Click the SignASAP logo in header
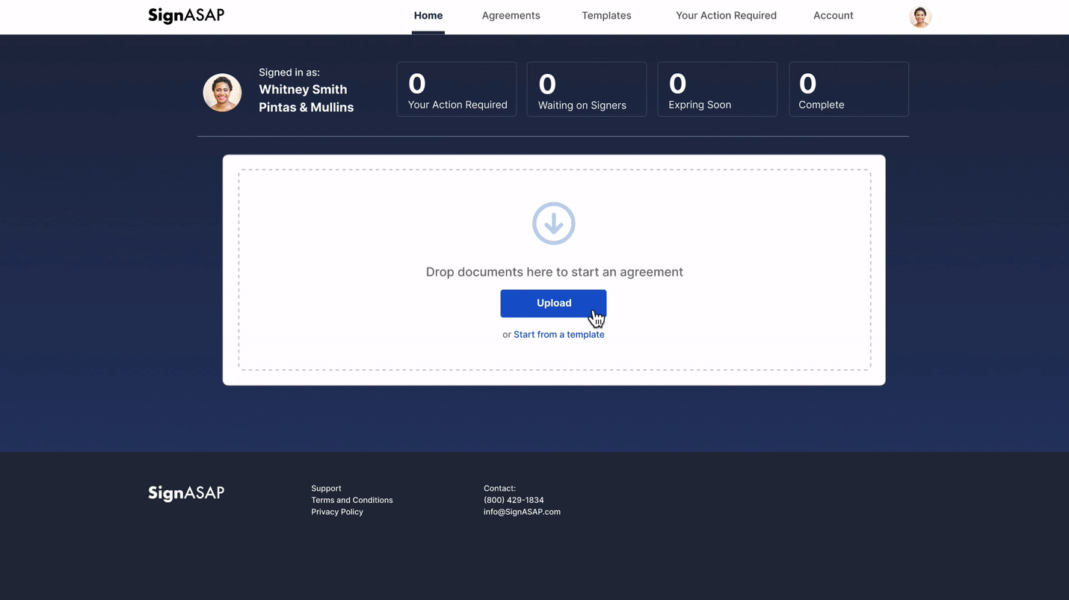Viewport: 1069px width, 600px height. (186, 16)
